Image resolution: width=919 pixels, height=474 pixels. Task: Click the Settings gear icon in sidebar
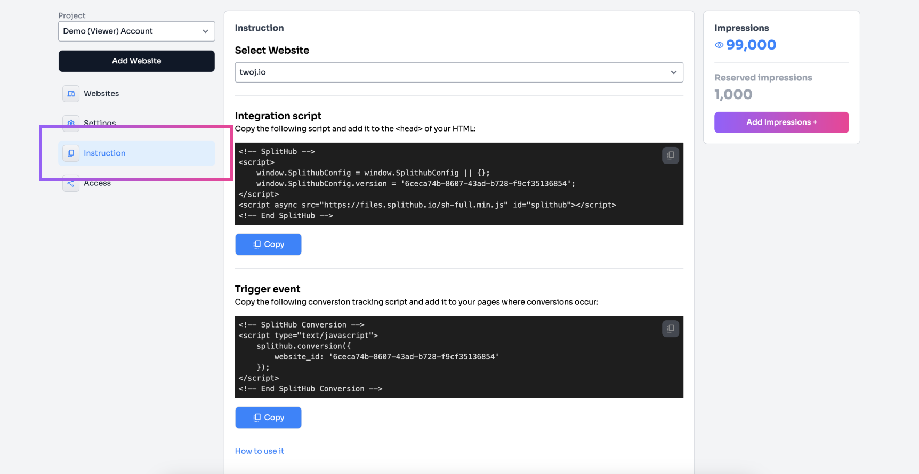point(71,122)
